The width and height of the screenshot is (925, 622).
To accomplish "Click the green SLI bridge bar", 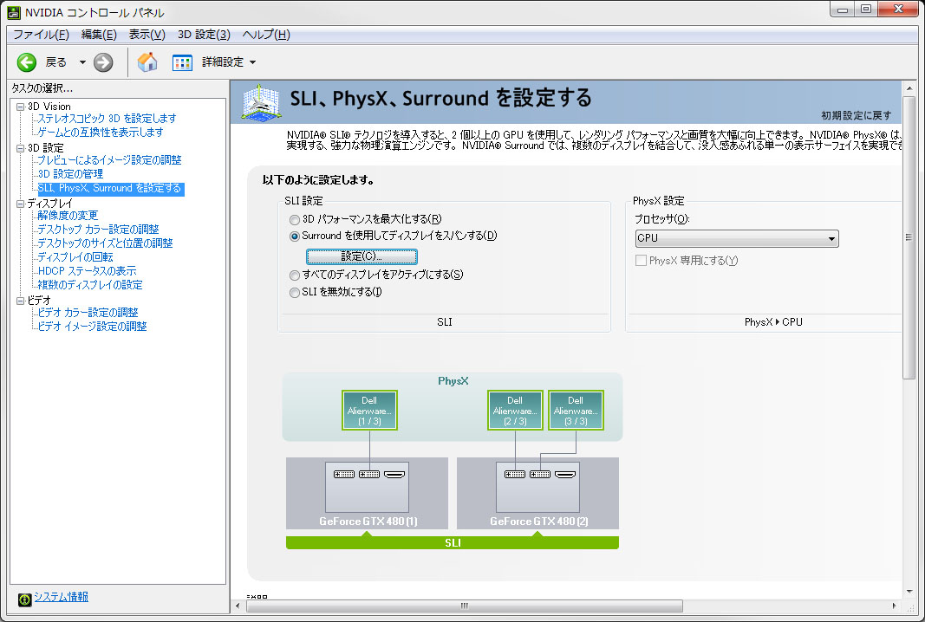I will 453,542.
